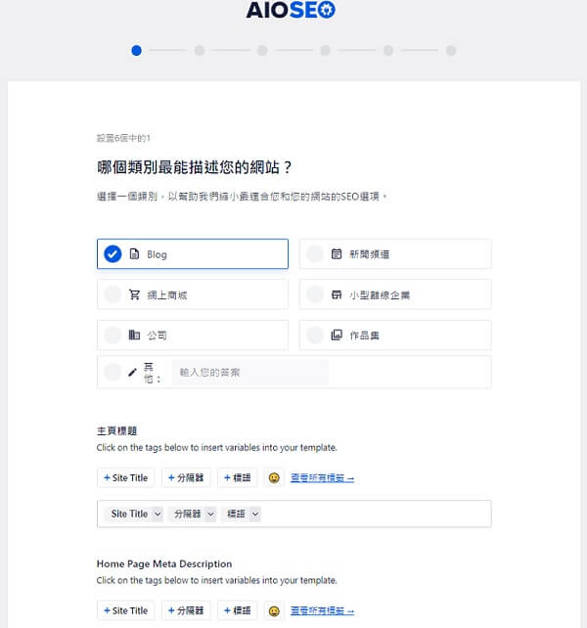Open 查看所有標籤 link under Meta Description
The image size is (587, 628).
[322, 610]
